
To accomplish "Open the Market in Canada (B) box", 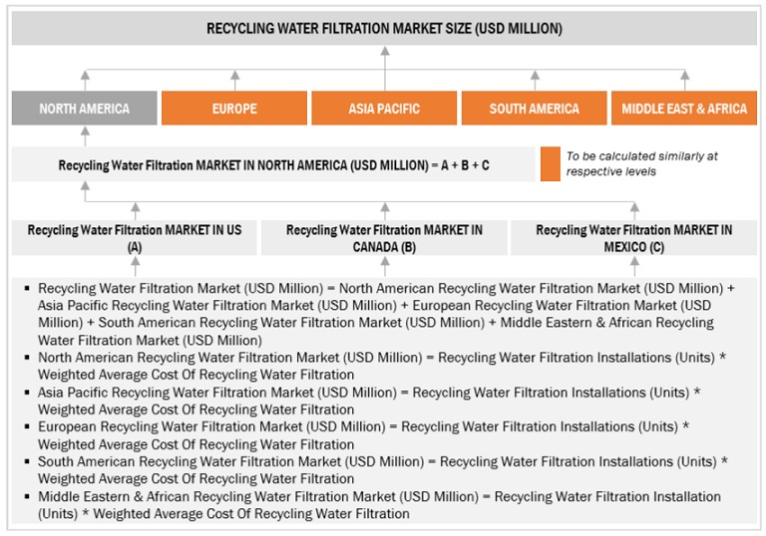I will 384,237.
